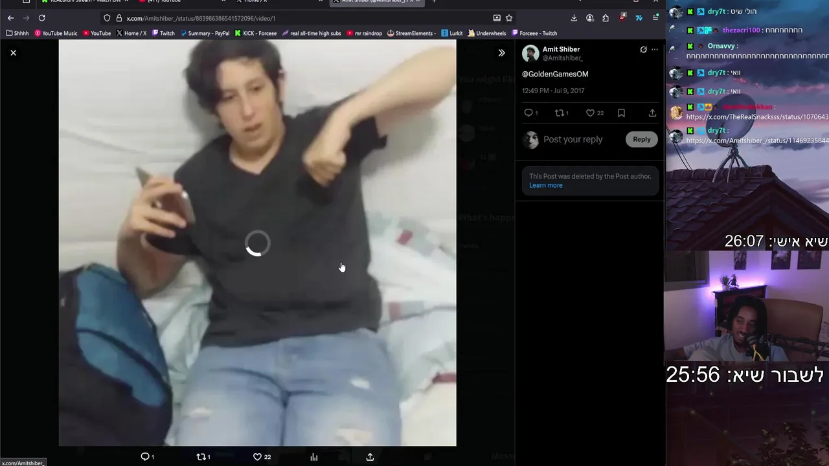Click the browser back arrow
Viewport: 829px width, 466px height.
pyautogui.click(x=10, y=18)
